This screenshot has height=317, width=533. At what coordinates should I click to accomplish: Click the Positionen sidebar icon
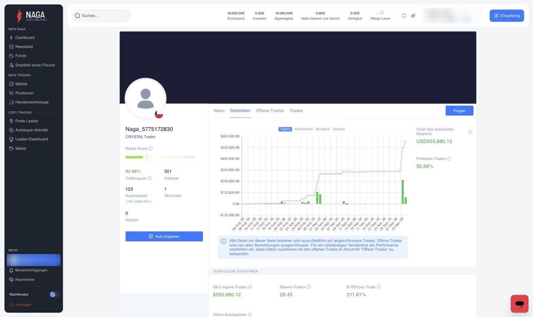click(x=11, y=93)
